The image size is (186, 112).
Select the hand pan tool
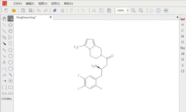click(4, 19)
